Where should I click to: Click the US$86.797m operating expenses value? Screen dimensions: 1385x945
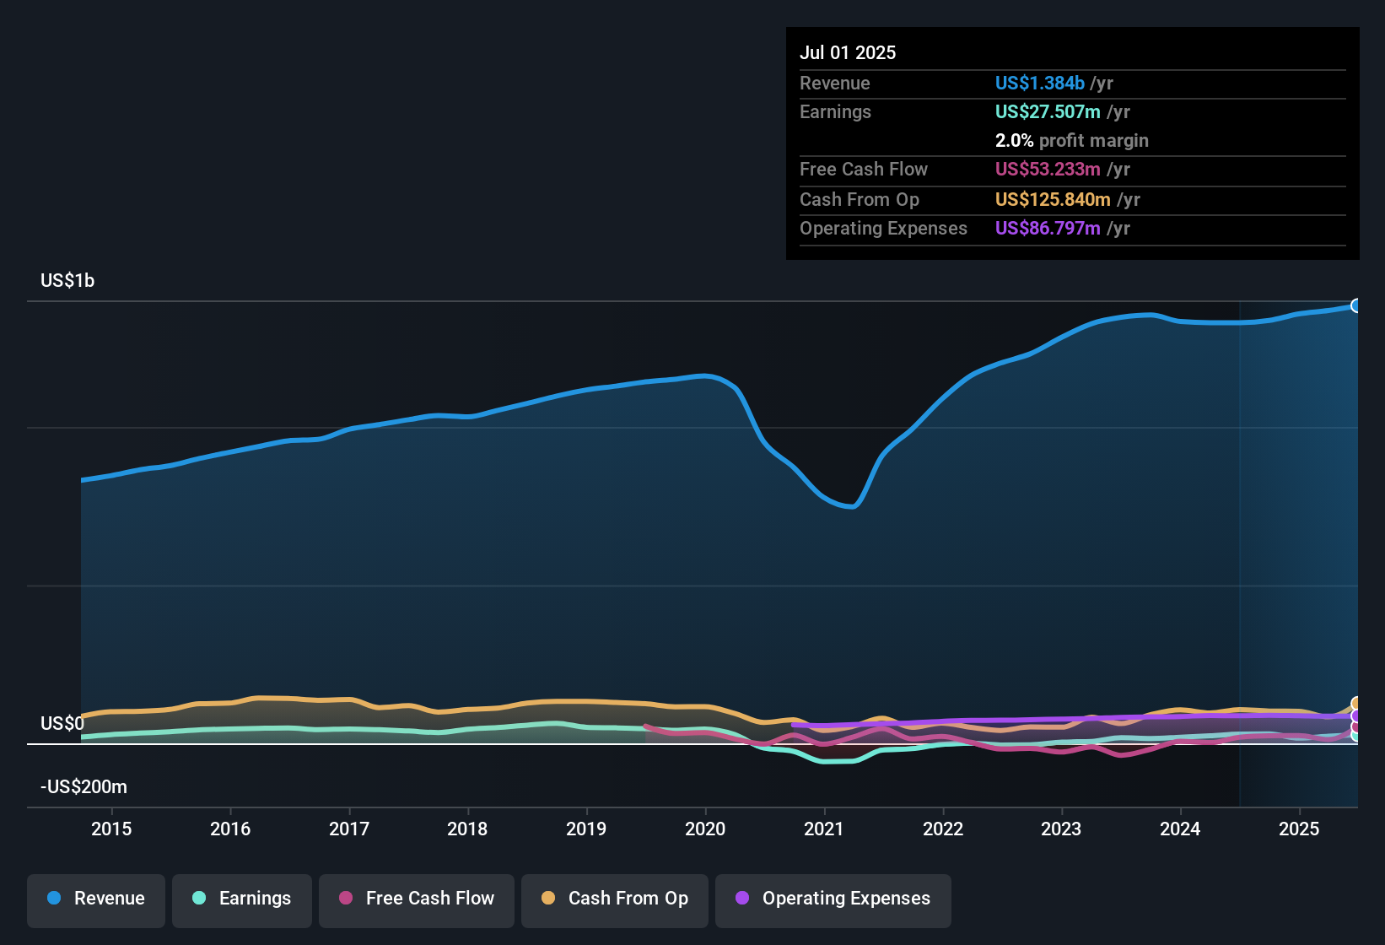coord(1047,228)
